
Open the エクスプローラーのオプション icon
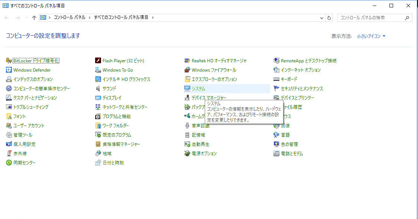187,79
